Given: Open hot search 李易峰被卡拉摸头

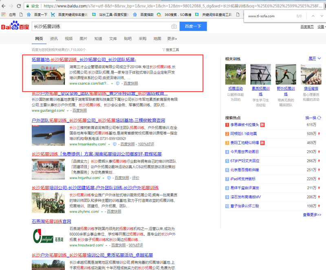Looking at the screenshot, I should (x=244, y=125).
